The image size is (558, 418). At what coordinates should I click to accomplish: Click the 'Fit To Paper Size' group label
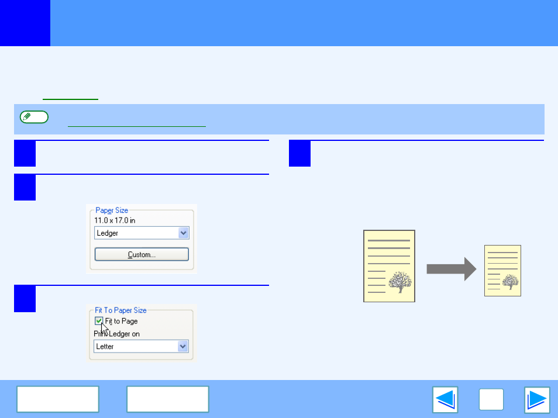pos(120,310)
